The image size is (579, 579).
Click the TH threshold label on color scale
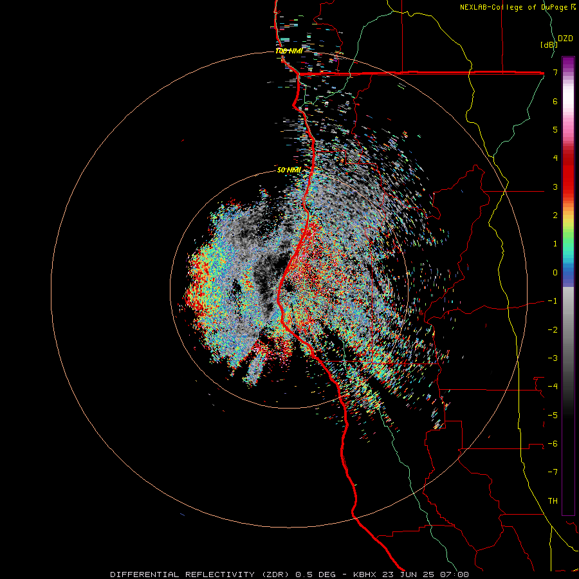click(x=553, y=501)
